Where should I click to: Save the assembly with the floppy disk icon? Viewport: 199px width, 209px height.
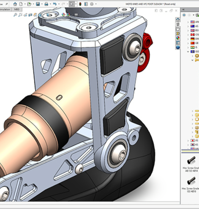click(38, 4)
